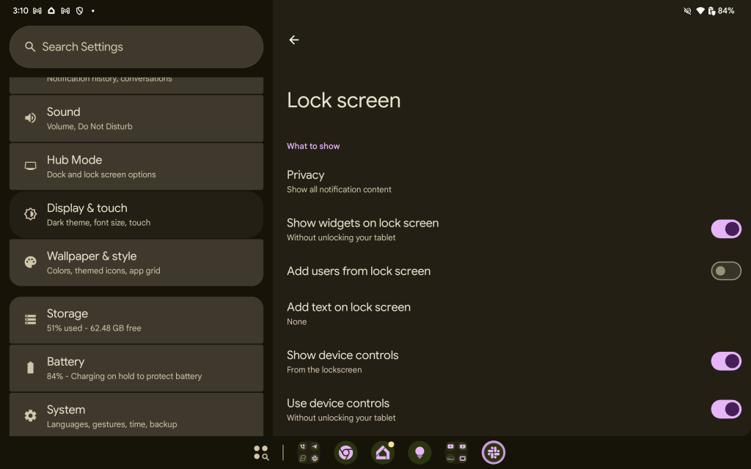Go back using the arrow icon
This screenshot has width=751, height=469.
294,40
